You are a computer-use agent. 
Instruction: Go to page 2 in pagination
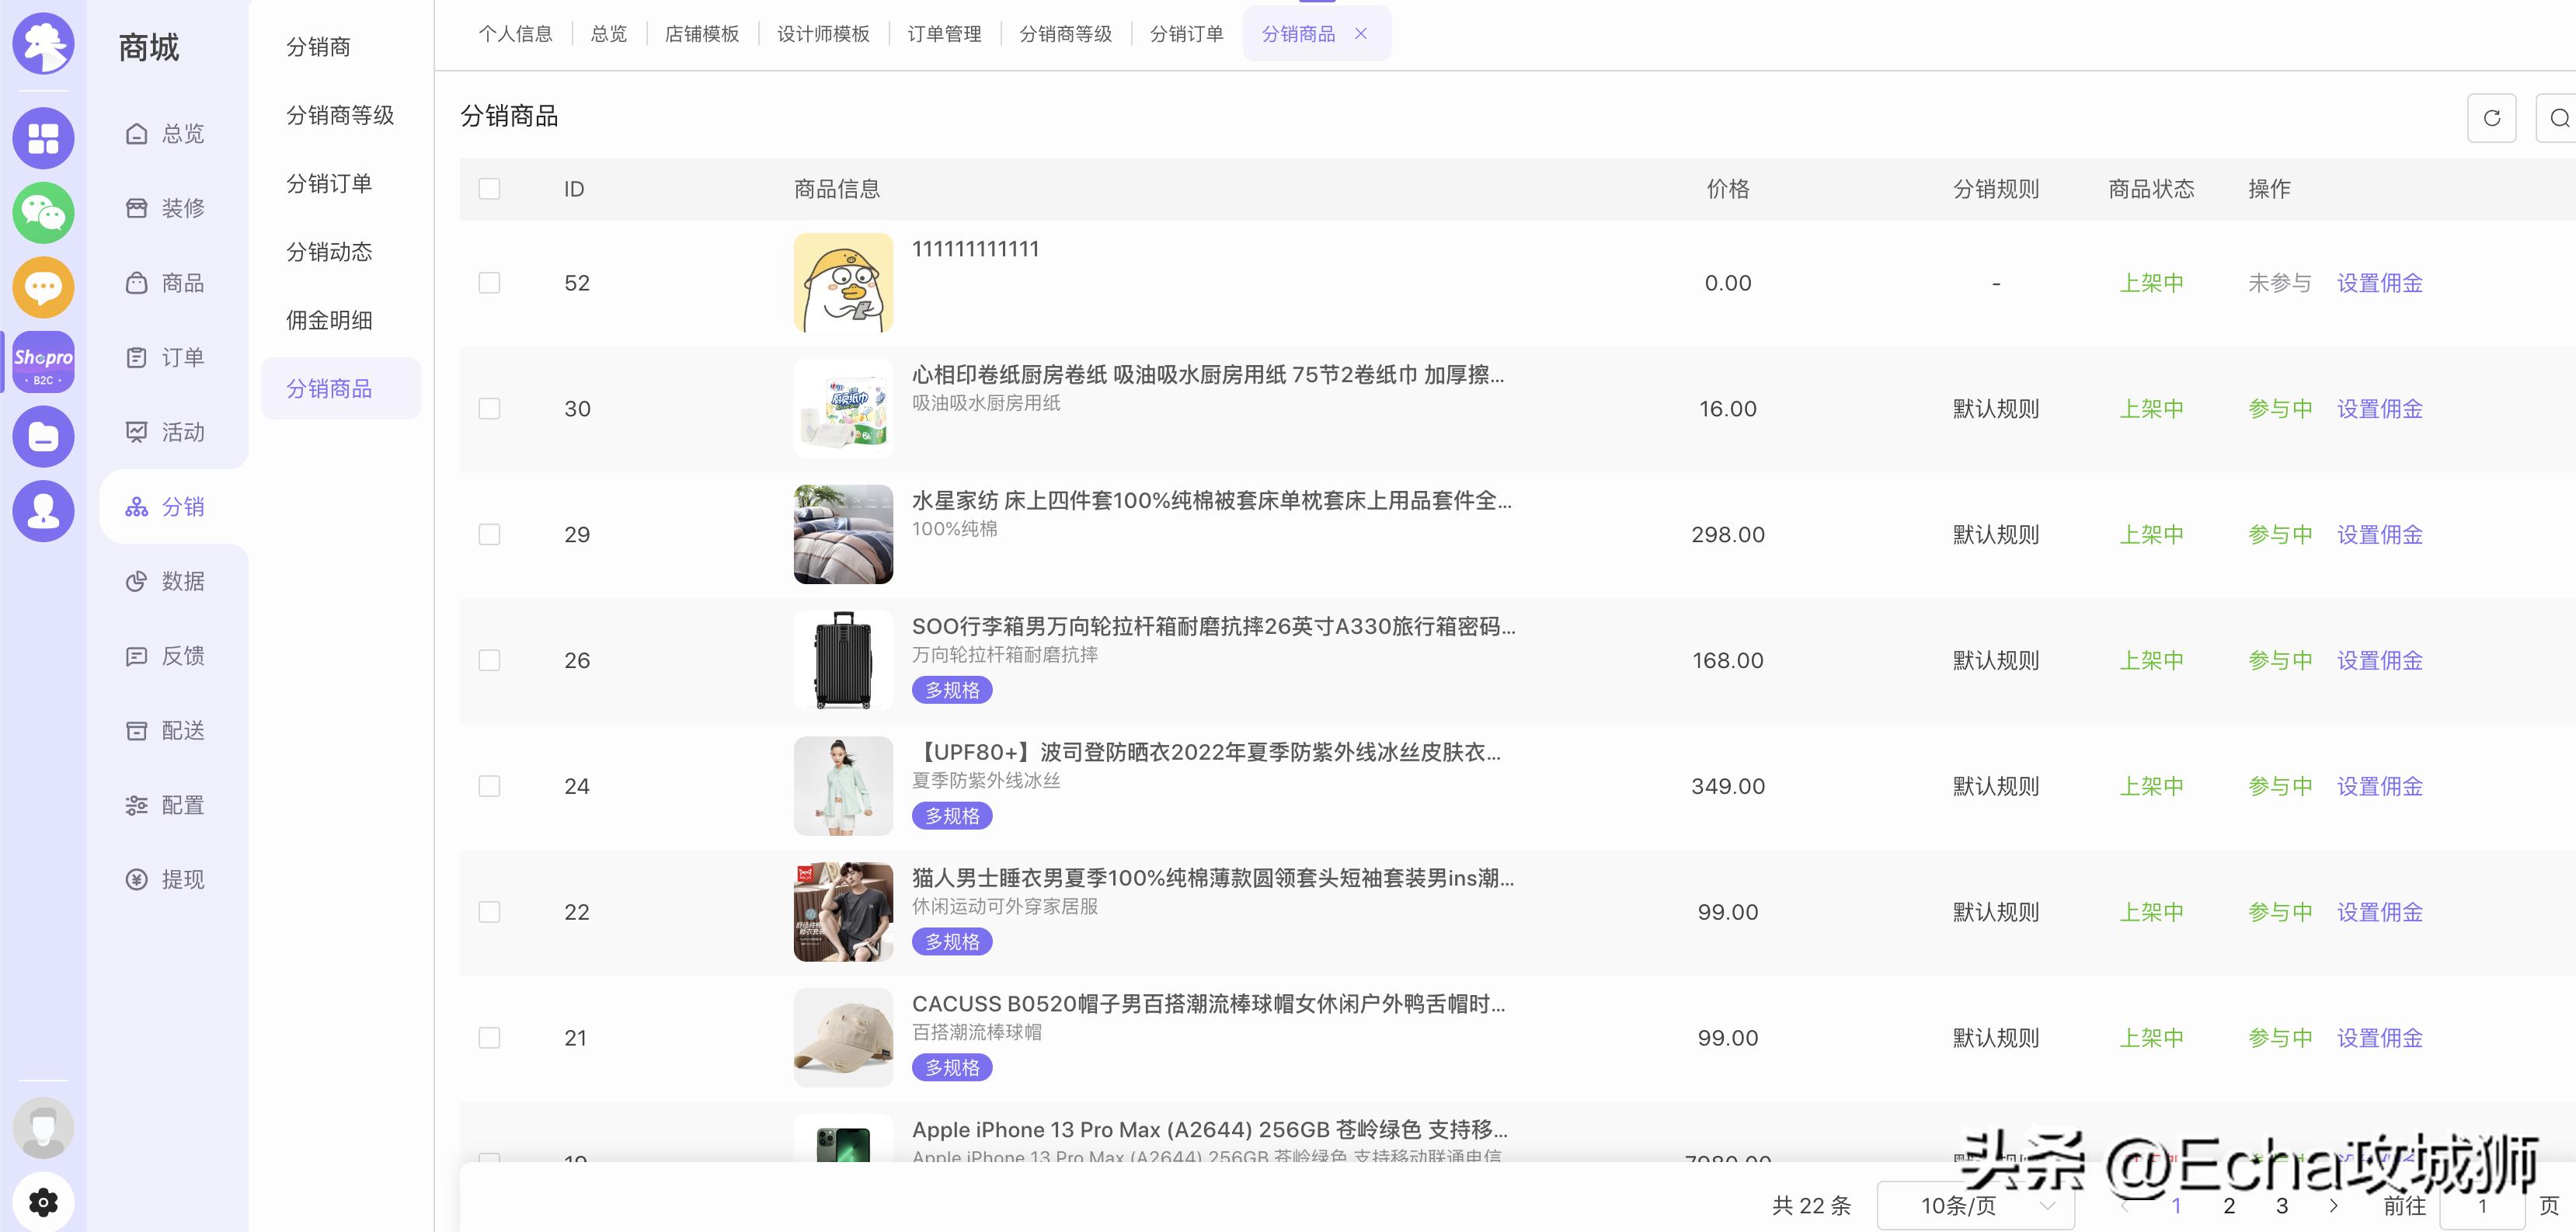pyautogui.click(x=2228, y=1206)
